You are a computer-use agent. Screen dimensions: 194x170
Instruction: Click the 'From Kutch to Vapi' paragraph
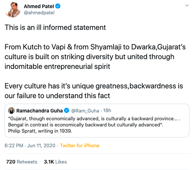(95, 57)
